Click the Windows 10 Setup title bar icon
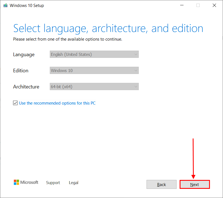 [x=5, y=5]
